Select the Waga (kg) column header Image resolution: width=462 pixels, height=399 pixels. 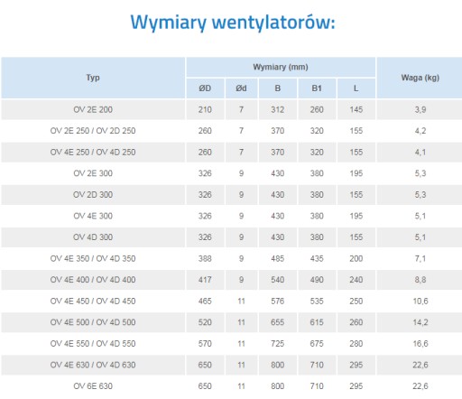click(420, 78)
